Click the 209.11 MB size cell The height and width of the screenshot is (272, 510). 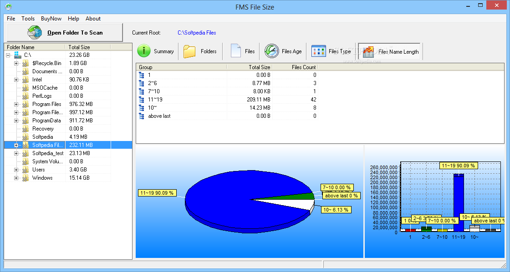click(x=258, y=100)
